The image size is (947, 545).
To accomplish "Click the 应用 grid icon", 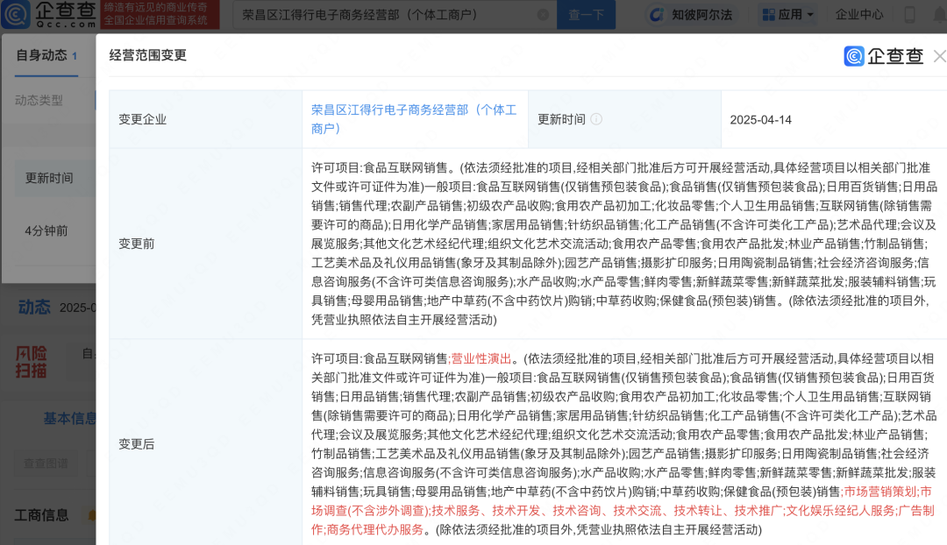I will click(x=768, y=15).
